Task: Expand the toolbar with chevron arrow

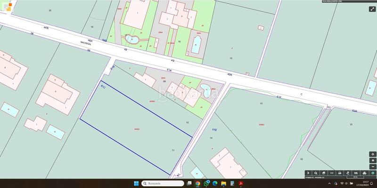Action: pyautogui.click(x=308, y=173)
